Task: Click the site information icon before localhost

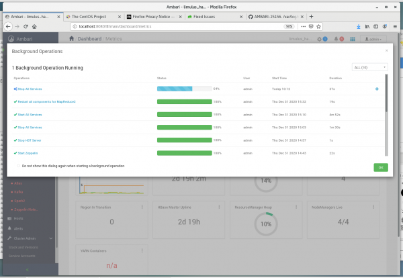Action: [75, 26]
